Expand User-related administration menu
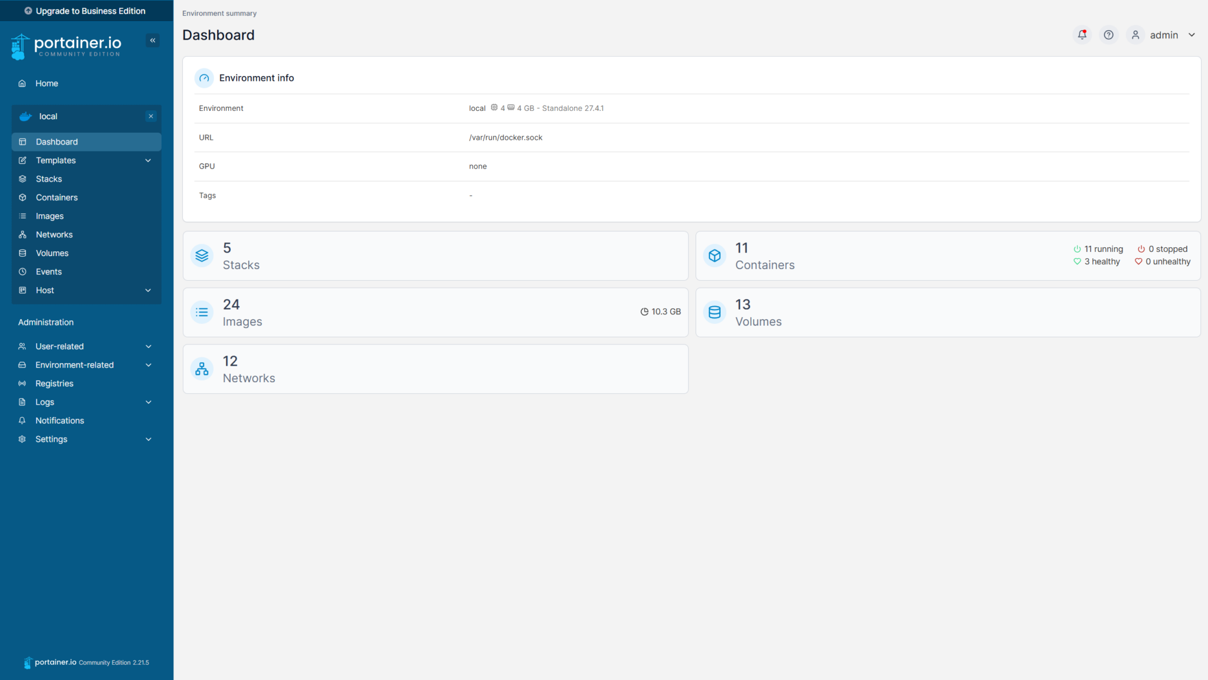The width and height of the screenshot is (1208, 680). (x=148, y=346)
